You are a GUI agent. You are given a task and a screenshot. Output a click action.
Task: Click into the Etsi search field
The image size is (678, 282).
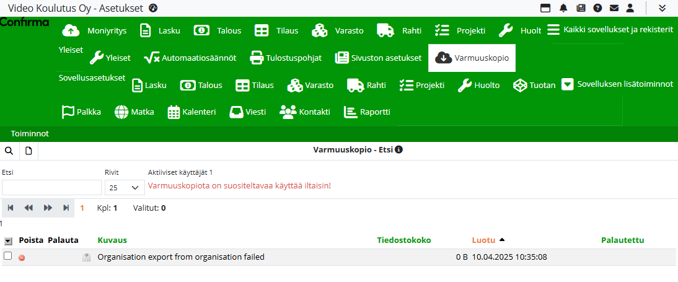click(51, 187)
